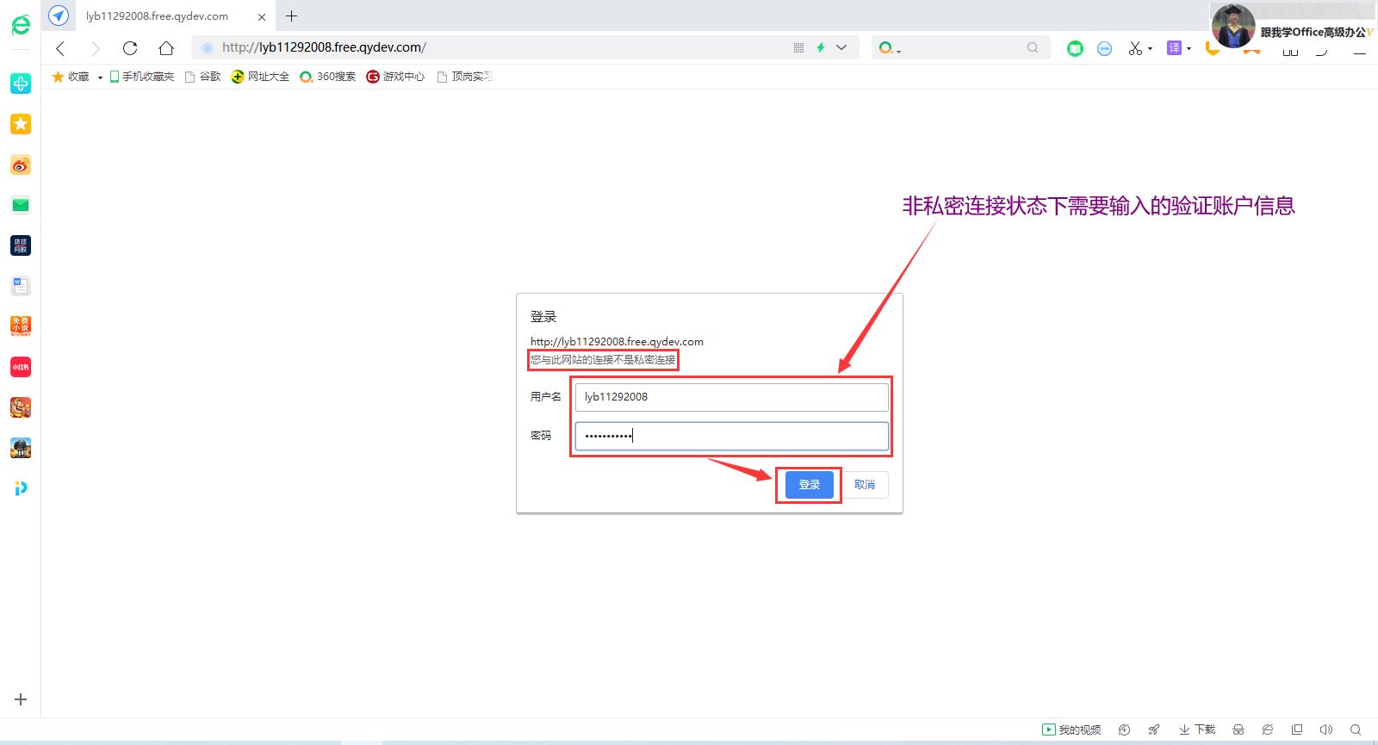This screenshot has height=745, width=1378.
Task: Click the search box magnifier icon
Action: click(x=1033, y=48)
